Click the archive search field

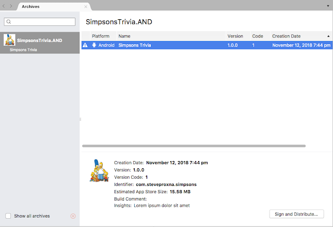tap(40, 22)
